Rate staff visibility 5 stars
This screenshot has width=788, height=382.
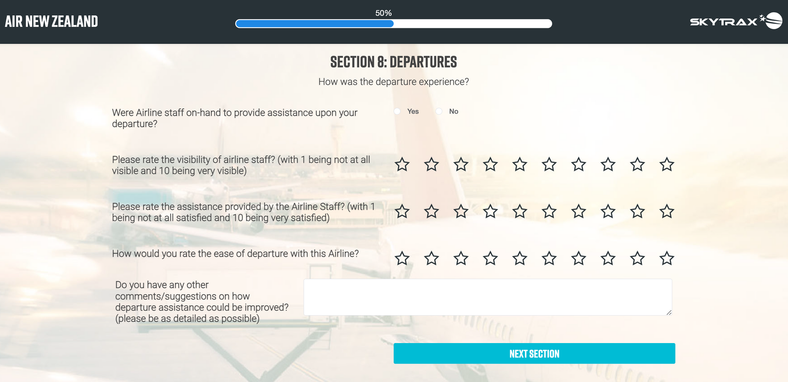(x=520, y=164)
